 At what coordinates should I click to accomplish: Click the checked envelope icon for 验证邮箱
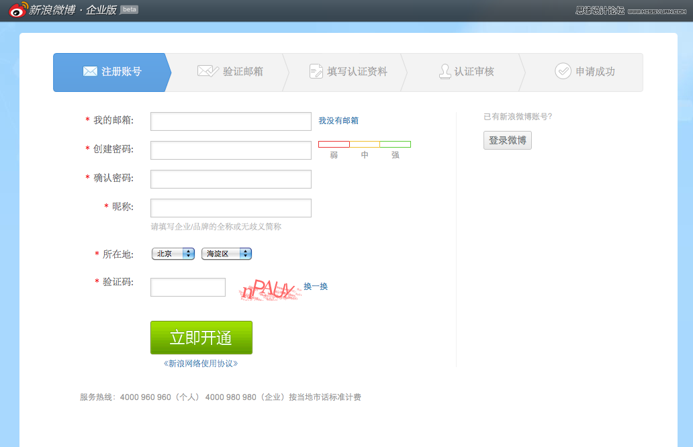click(207, 70)
